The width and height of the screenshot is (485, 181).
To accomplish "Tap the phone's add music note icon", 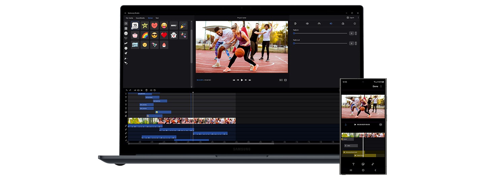I will coord(373,164).
